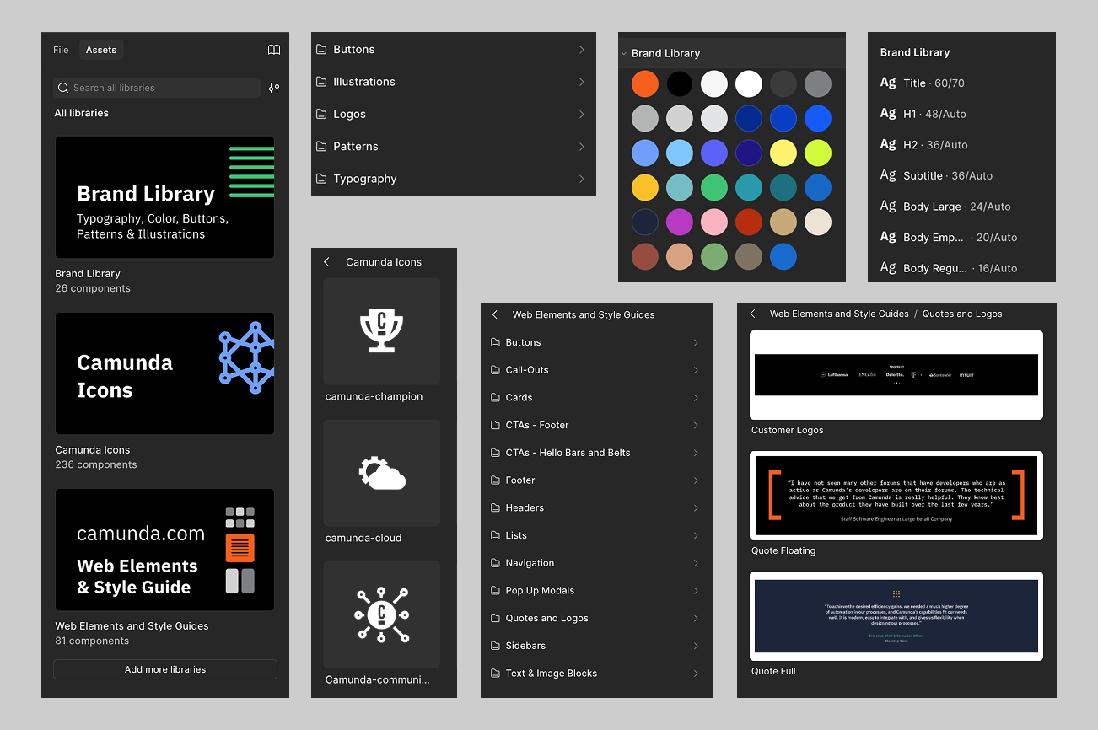Click the CTAs - Hello Bars and Belts folder icon
Screen dimensions: 1098x730
[x=496, y=453]
